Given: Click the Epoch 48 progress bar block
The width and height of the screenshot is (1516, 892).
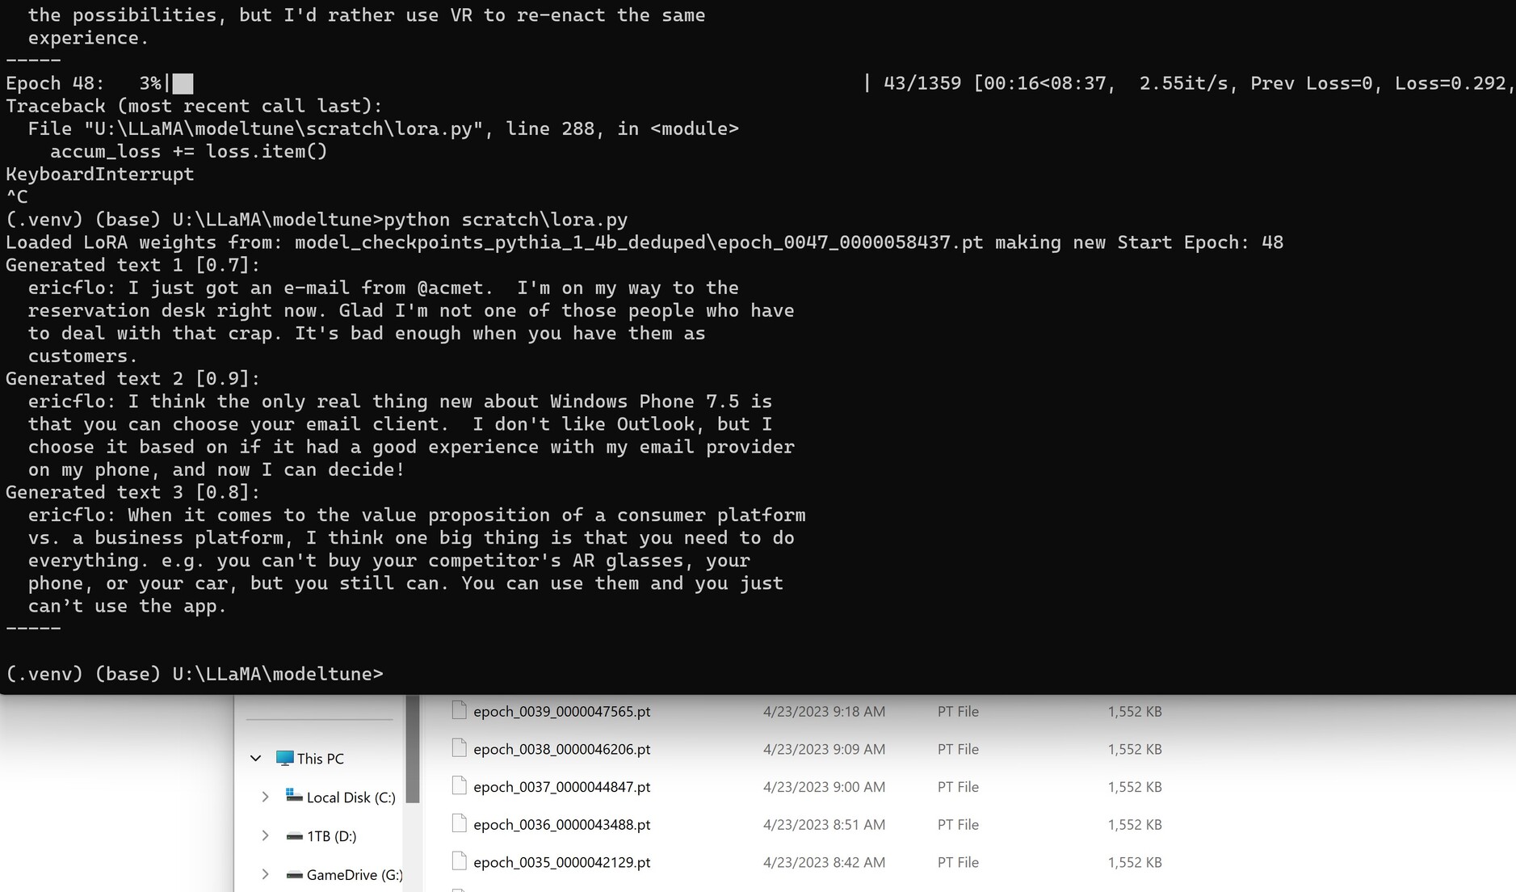Looking at the screenshot, I should (183, 83).
